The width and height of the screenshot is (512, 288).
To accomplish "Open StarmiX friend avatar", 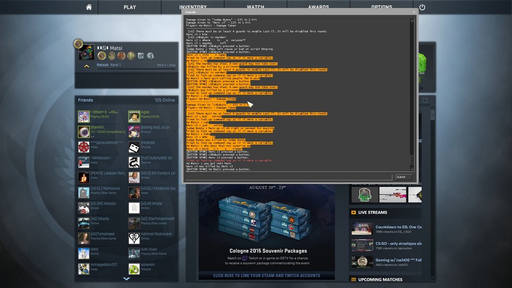I will [83, 132].
